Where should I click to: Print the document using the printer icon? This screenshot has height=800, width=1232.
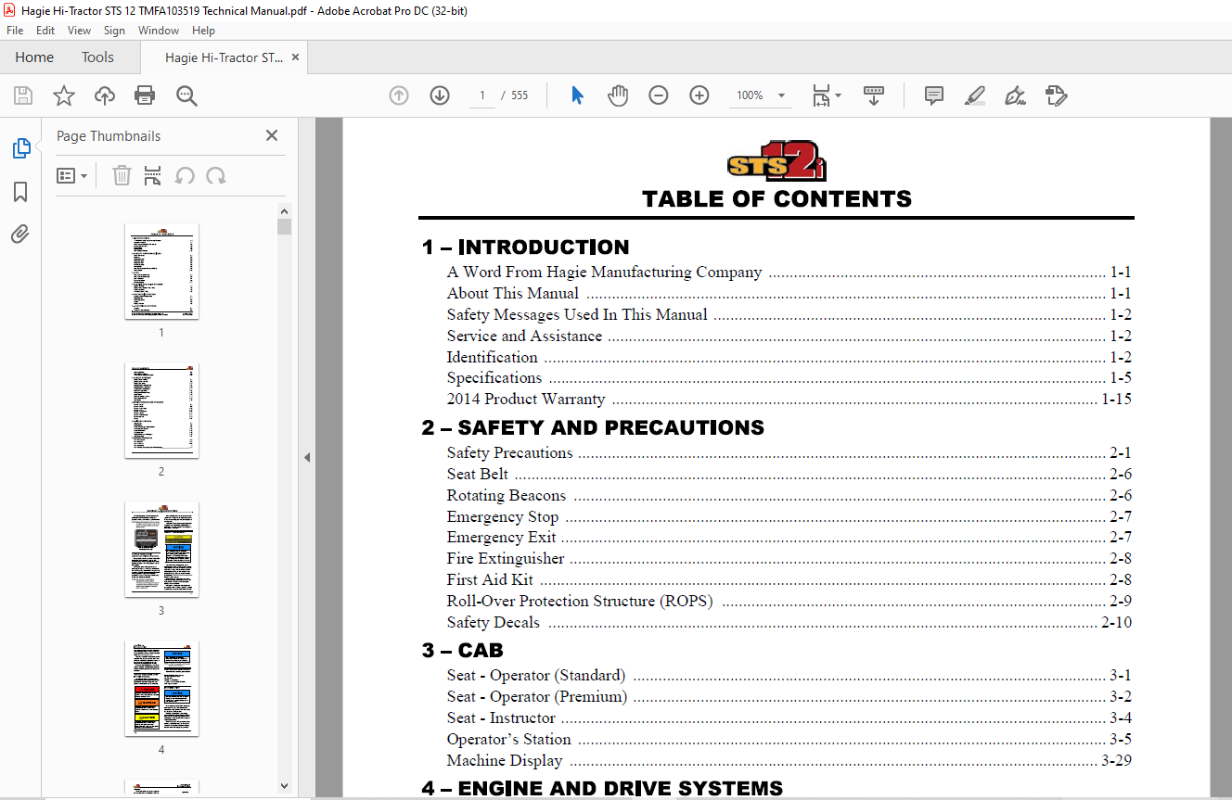click(x=145, y=95)
